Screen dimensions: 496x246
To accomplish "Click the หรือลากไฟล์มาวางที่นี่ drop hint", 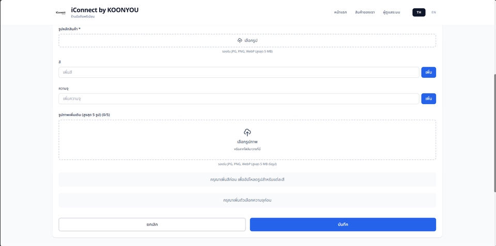I will pos(247,149).
